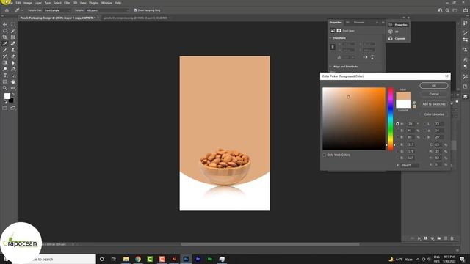Select the Eraser tool
This screenshot has width=470, height=264.
(13, 56)
